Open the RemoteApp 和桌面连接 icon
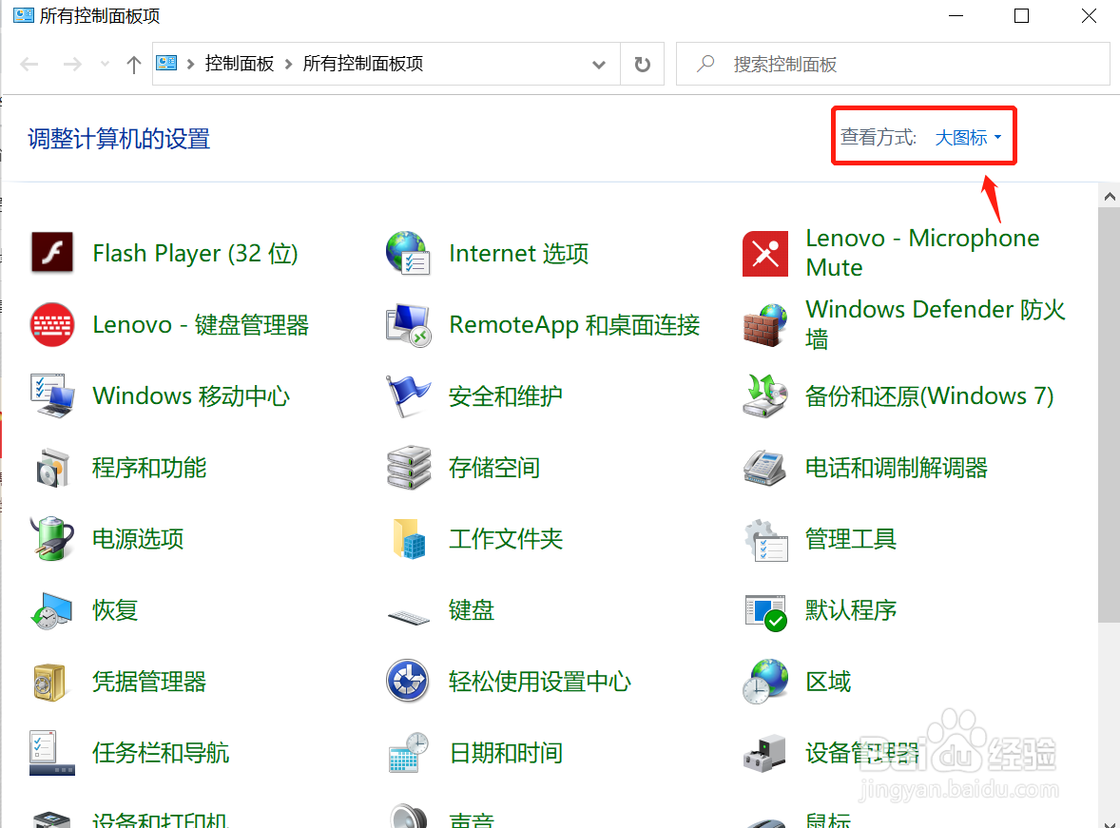The image size is (1120, 828). click(408, 325)
